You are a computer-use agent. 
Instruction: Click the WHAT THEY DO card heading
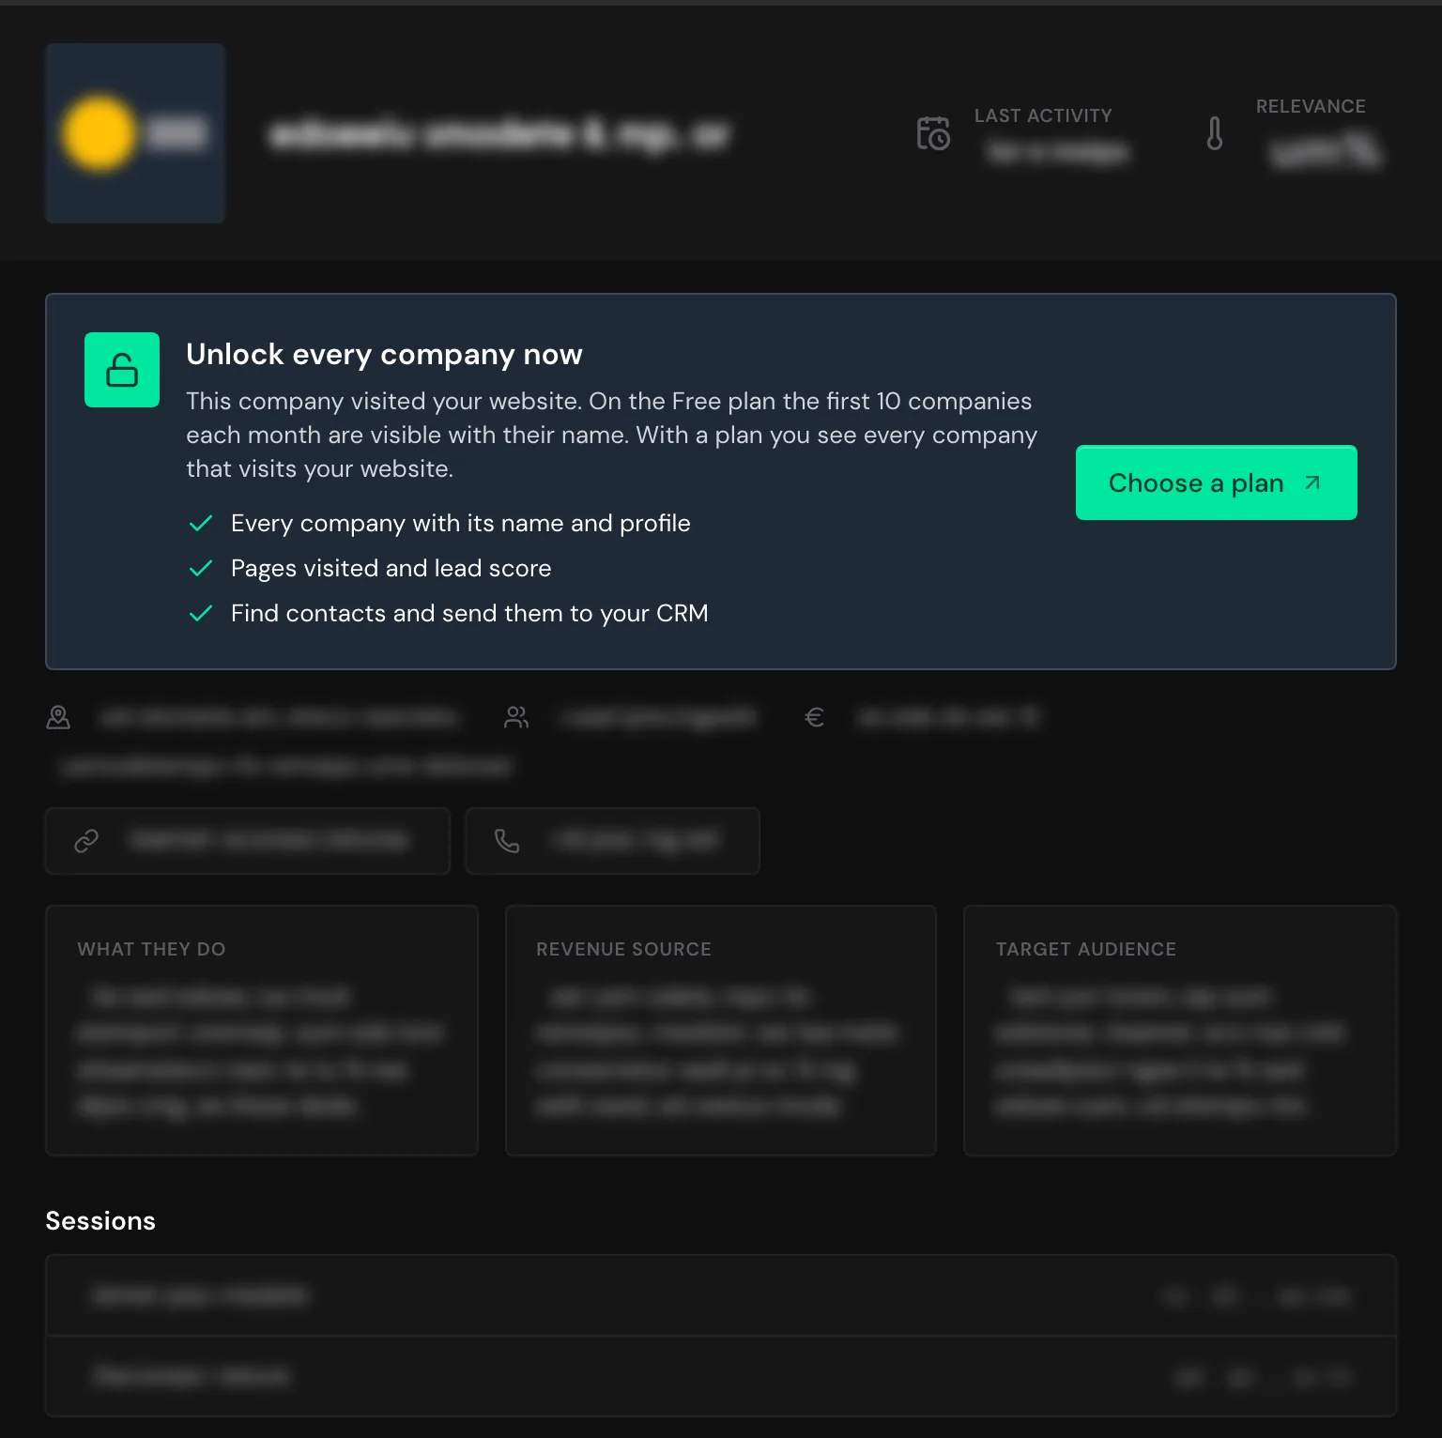(151, 949)
